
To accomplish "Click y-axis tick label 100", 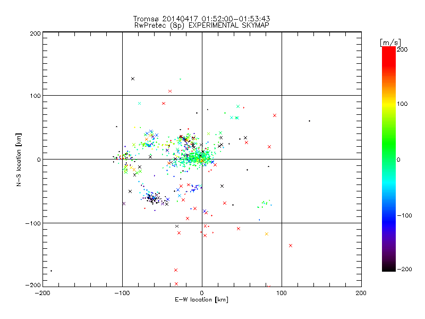I will (x=35, y=96).
